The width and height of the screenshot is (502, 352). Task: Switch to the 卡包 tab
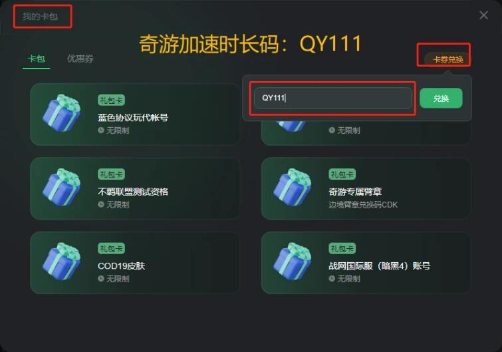[x=37, y=59]
